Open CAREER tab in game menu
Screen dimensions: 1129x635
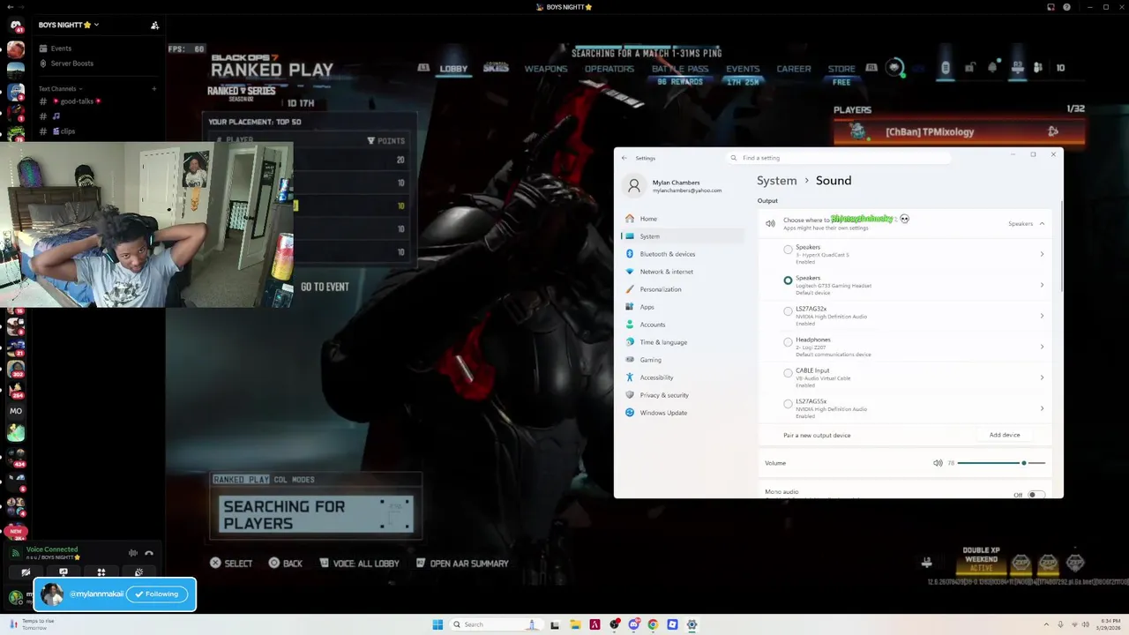[x=794, y=69]
